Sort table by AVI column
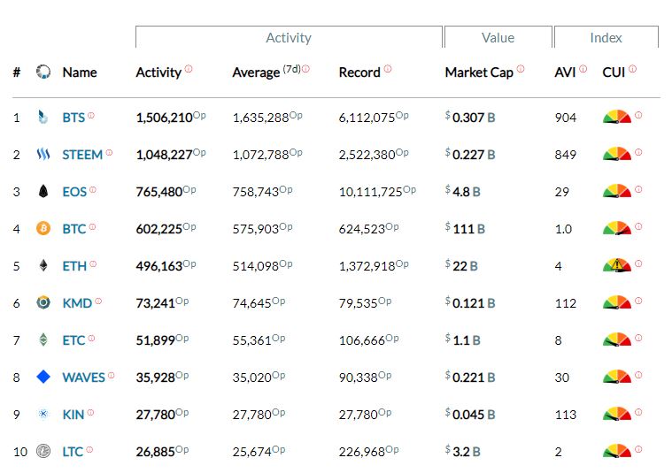The height and width of the screenshot is (473, 672). click(565, 72)
